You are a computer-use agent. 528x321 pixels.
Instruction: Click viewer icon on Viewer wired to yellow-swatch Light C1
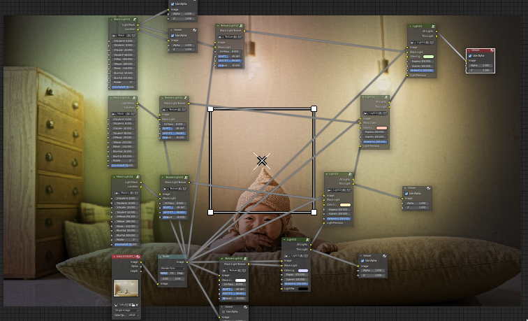click(x=429, y=188)
